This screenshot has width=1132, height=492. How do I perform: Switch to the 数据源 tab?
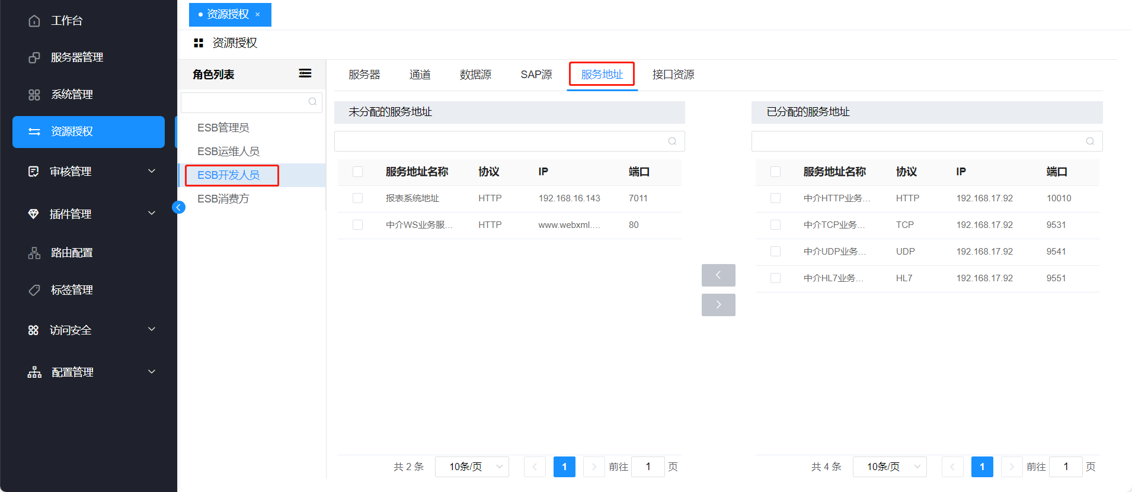[x=475, y=75]
